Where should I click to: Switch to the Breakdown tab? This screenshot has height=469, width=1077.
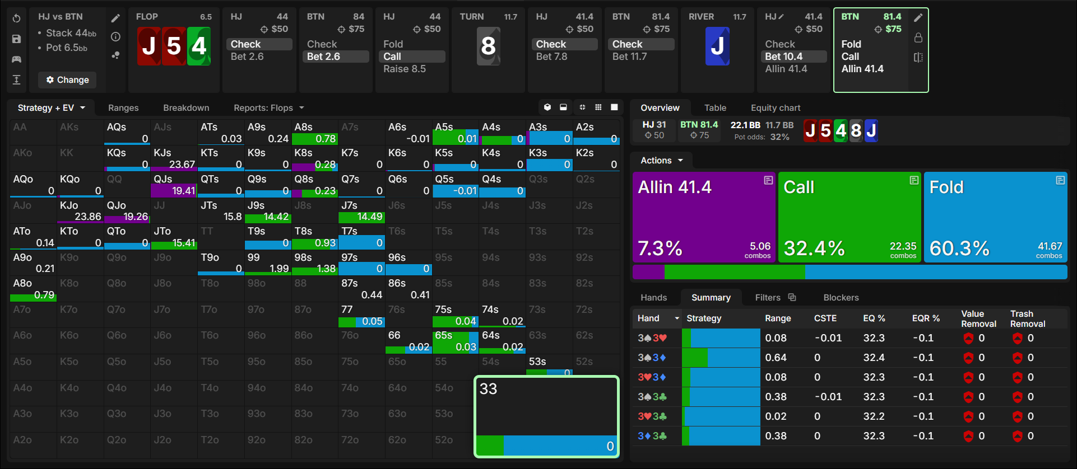tap(186, 107)
